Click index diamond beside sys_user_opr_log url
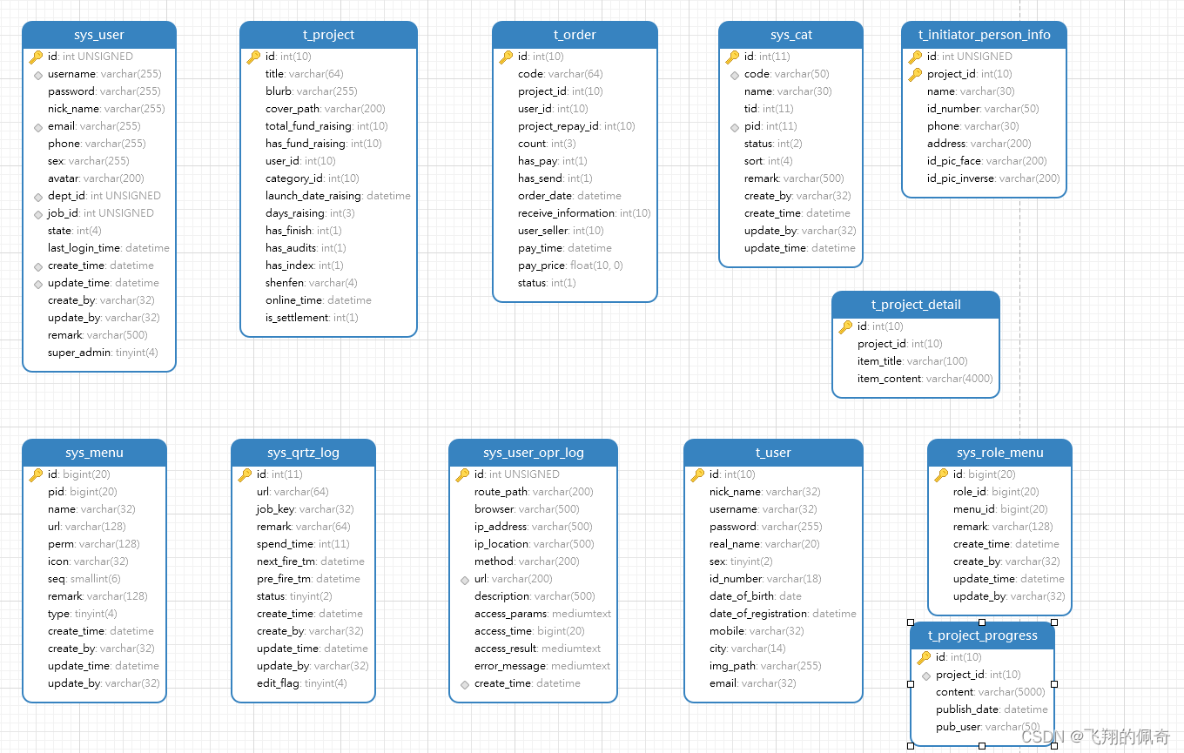The image size is (1184, 753). pyautogui.click(x=465, y=580)
